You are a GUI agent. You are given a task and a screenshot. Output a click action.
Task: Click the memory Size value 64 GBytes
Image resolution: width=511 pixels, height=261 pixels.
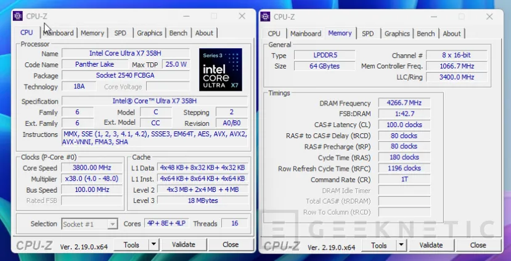coord(325,66)
